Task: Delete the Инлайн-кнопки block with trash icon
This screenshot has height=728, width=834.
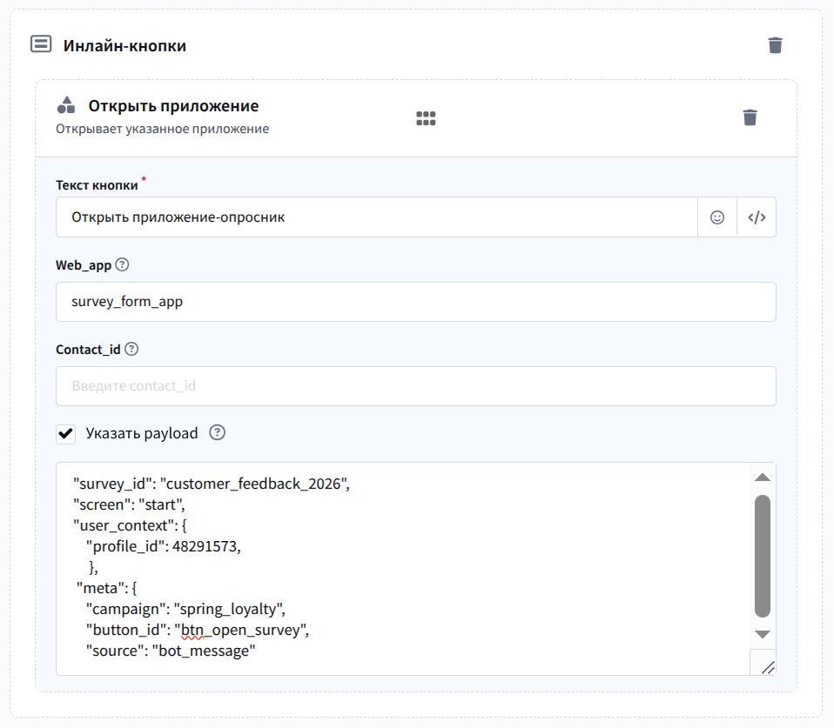Action: [775, 45]
